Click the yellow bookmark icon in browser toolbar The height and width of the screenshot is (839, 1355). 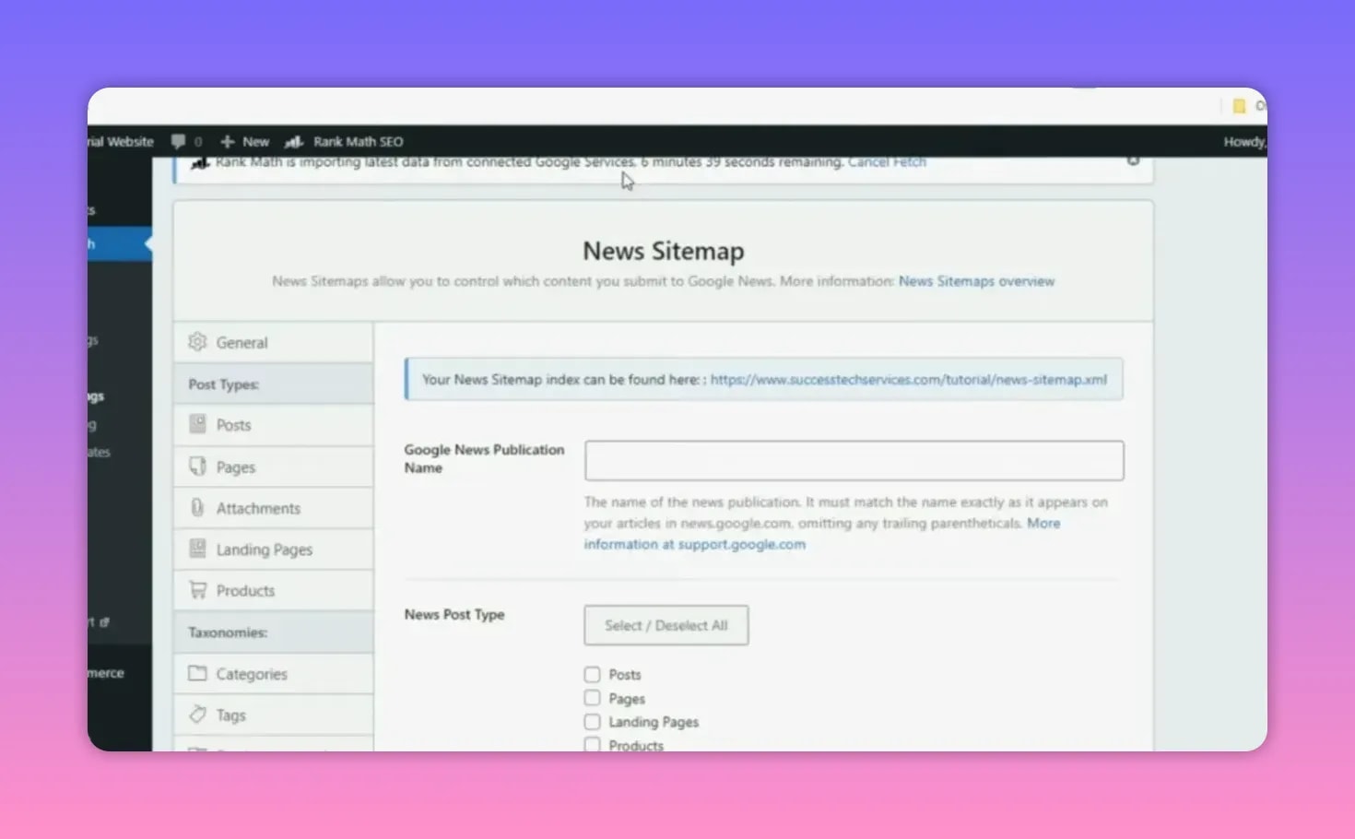click(1238, 106)
